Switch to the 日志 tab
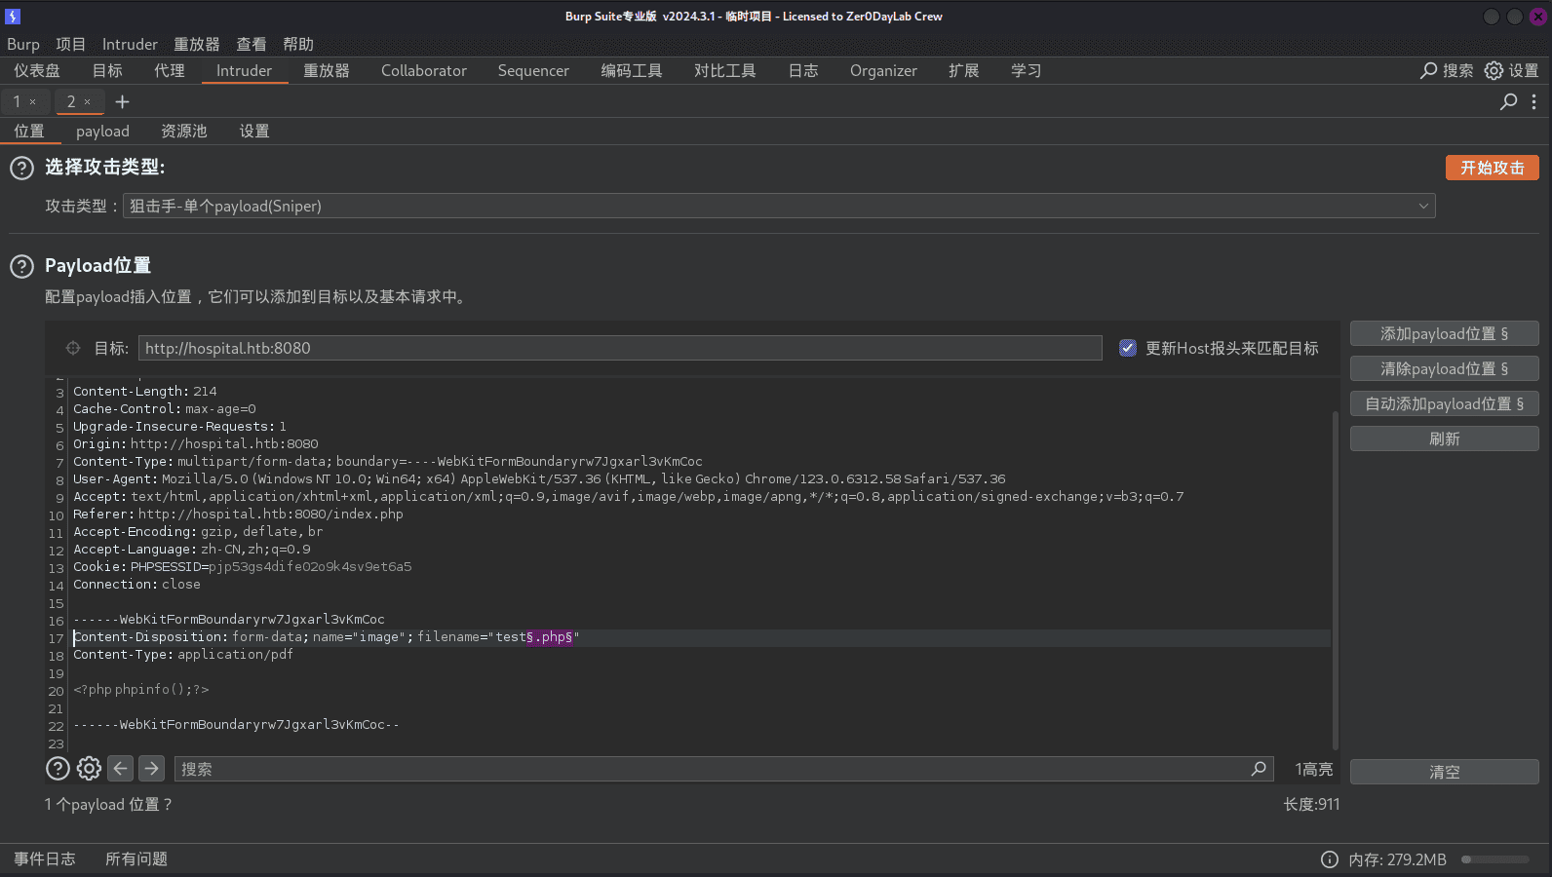The width and height of the screenshot is (1552, 877). (803, 70)
